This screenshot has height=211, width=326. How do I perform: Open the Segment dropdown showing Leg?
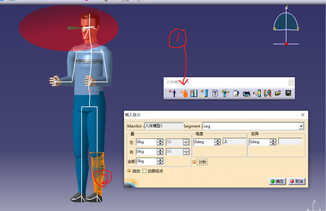coord(301,126)
